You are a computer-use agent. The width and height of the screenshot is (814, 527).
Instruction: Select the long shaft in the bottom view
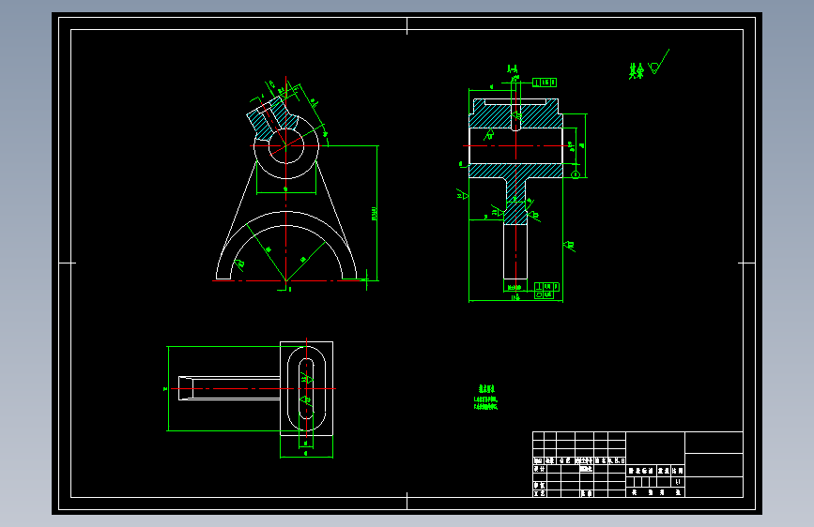[x=229, y=388]
